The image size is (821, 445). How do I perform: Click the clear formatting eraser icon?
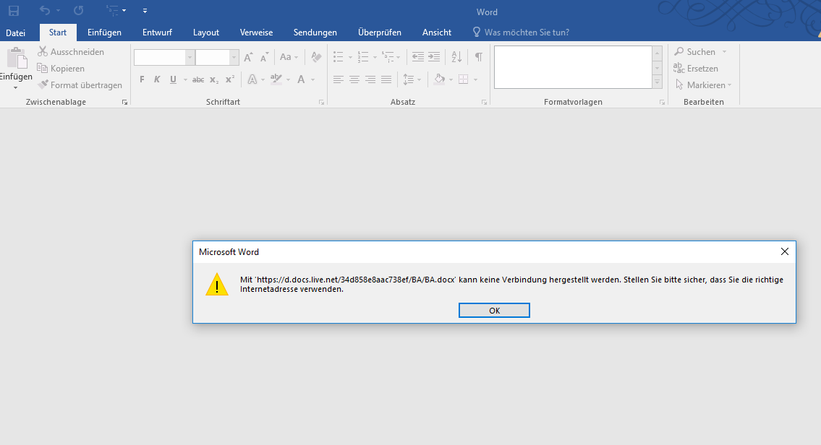tap(316, 57)
